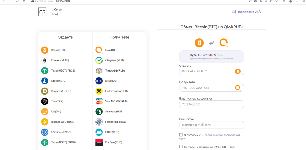Click the coinru.world address in URL bar
Screen dimensions: 306x150
[x=63, y=1]
